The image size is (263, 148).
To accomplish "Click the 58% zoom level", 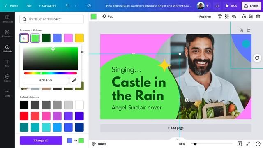I will coord(182,144).
